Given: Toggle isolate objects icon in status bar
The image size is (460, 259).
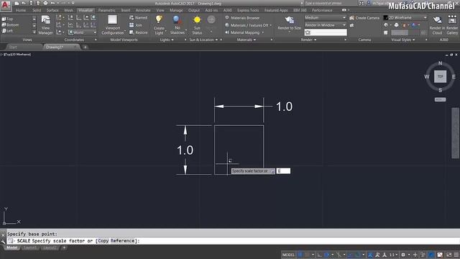Looking at the screenshot, I should 423,255.
